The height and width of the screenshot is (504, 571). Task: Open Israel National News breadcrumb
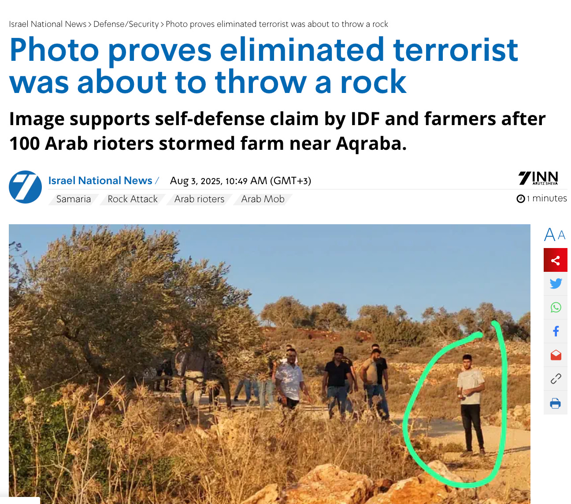click(48, 24)
